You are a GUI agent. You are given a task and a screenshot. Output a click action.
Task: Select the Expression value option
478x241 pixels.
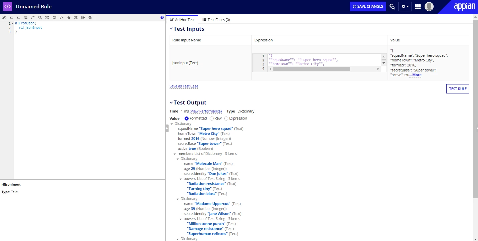click(x=226, y=118)
